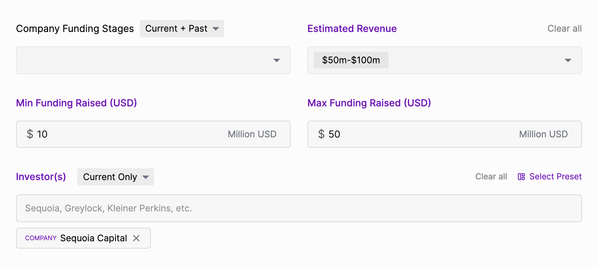Click the Funding Stages select box arrow
Screen dimensions: 598x267
(277, 60)
